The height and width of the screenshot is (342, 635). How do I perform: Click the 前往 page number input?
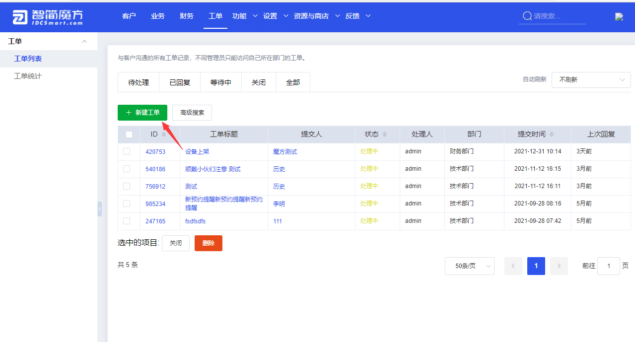609,266
